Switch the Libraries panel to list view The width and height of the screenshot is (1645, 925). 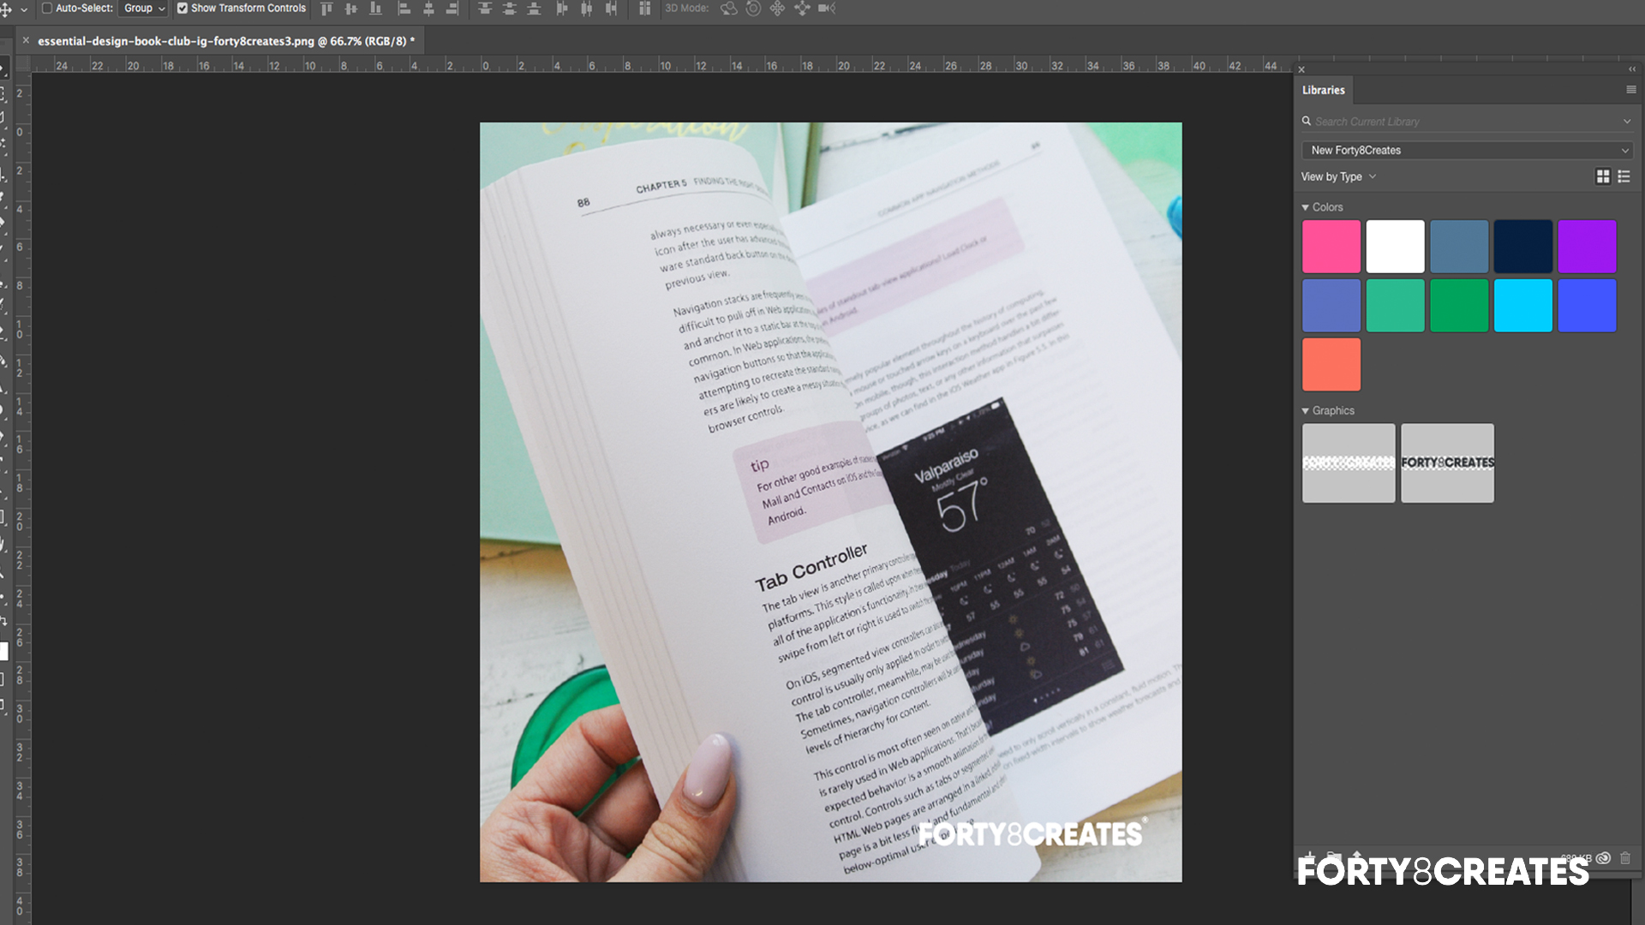(1624, 176)
